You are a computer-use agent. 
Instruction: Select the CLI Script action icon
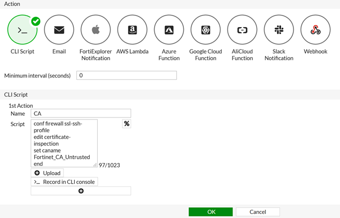(23, 31)
